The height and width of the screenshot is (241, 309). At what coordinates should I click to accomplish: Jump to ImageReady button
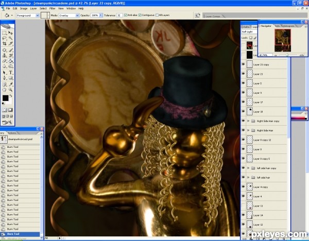7,123
